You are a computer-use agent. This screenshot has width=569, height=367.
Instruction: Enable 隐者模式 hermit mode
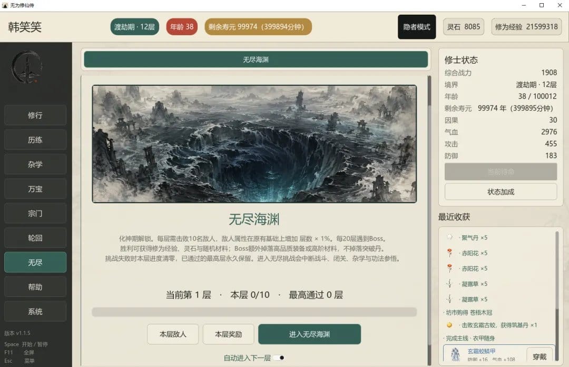point(417,27)
